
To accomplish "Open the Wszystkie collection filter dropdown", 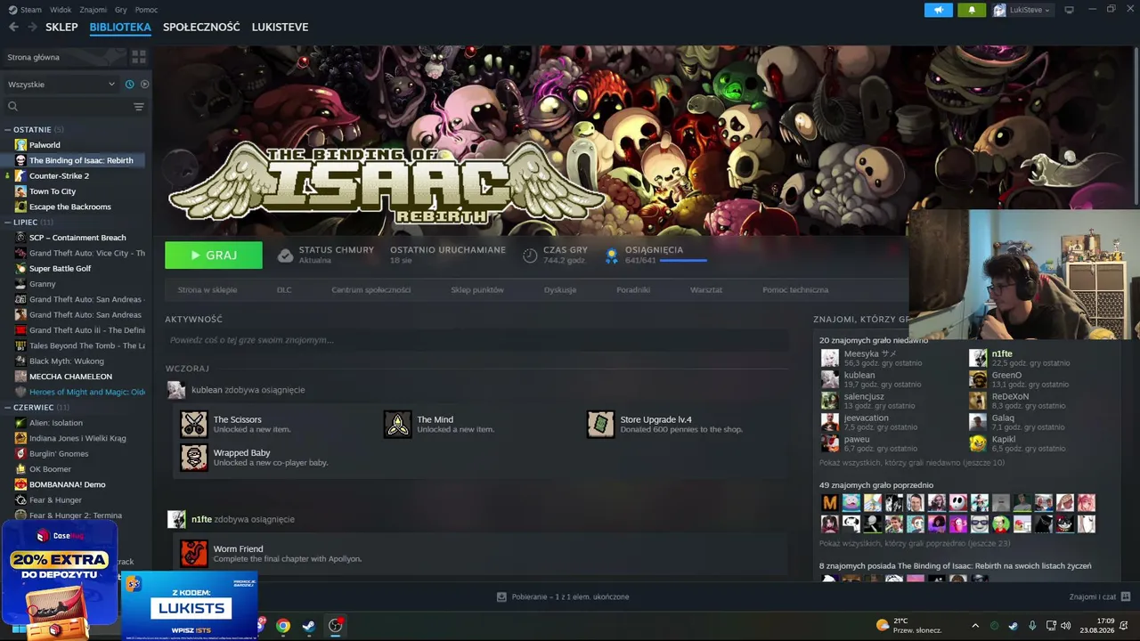I will tap(61, 85).
